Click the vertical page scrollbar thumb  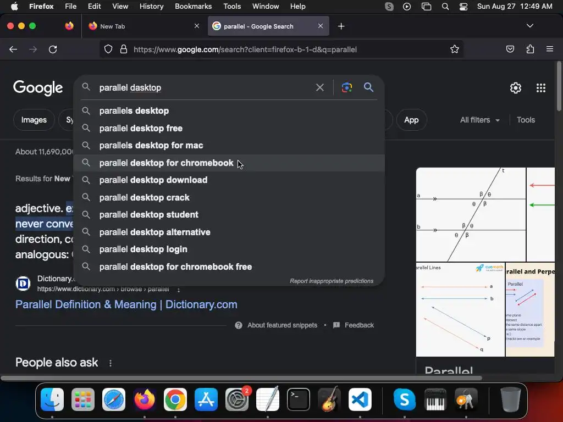(x=559, y=86)
